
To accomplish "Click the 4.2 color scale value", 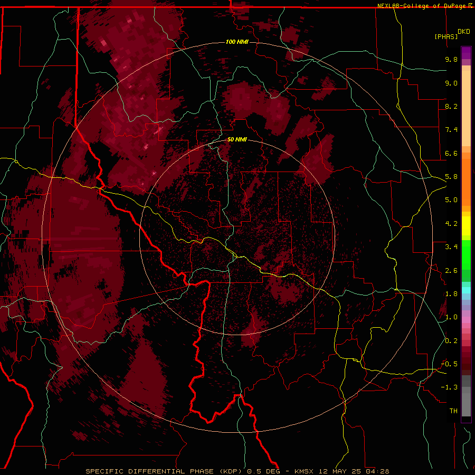I will point(451,224).
